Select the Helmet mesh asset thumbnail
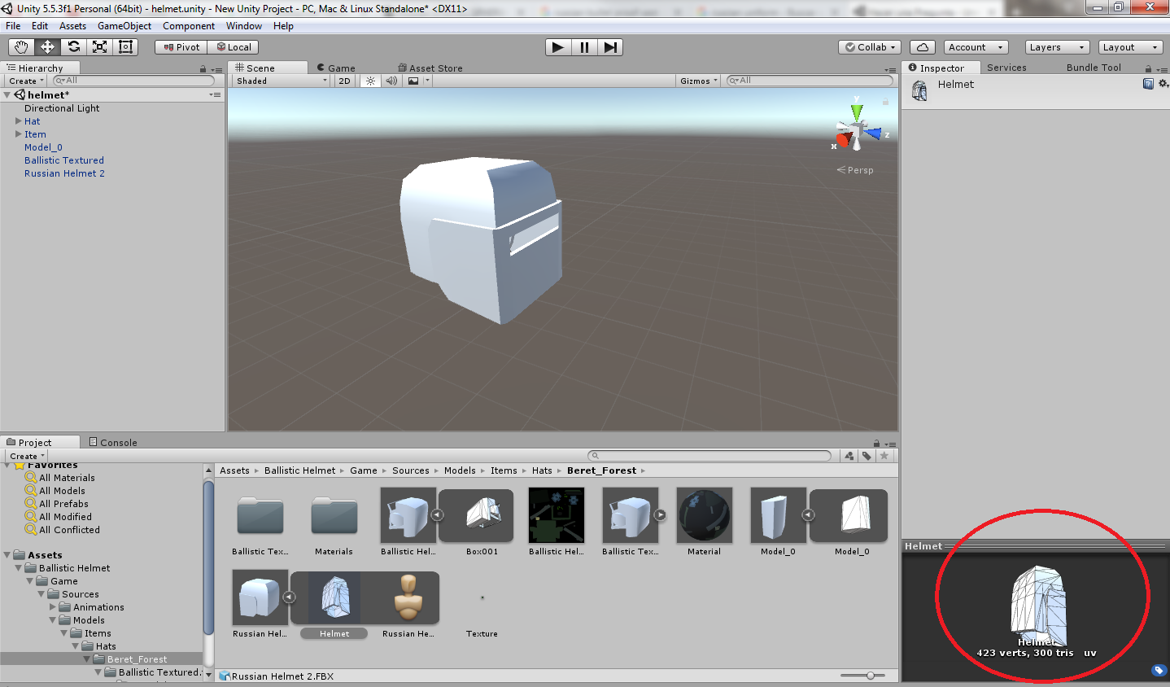 point(334,597)
